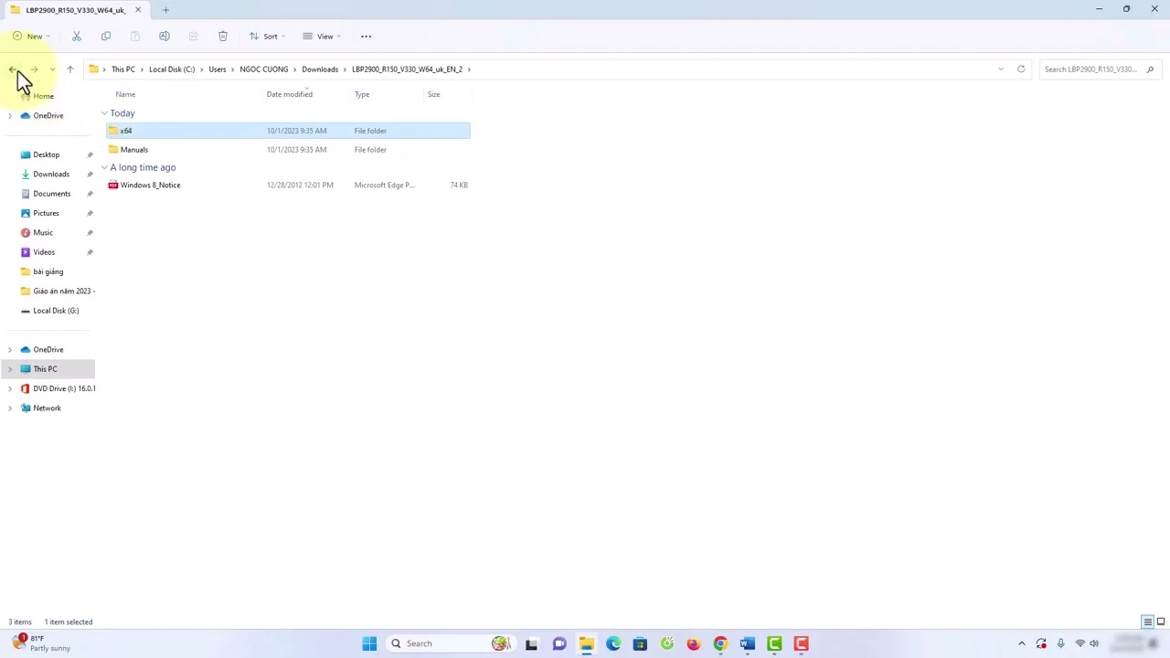Expand the lower OneDrive tree node
Screen dimensions: 1170x658
coord(10,350)
